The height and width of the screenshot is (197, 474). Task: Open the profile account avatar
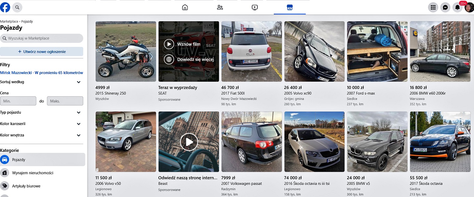[469, 7]
